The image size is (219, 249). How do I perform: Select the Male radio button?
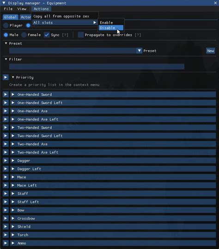(x=6, y=35)
